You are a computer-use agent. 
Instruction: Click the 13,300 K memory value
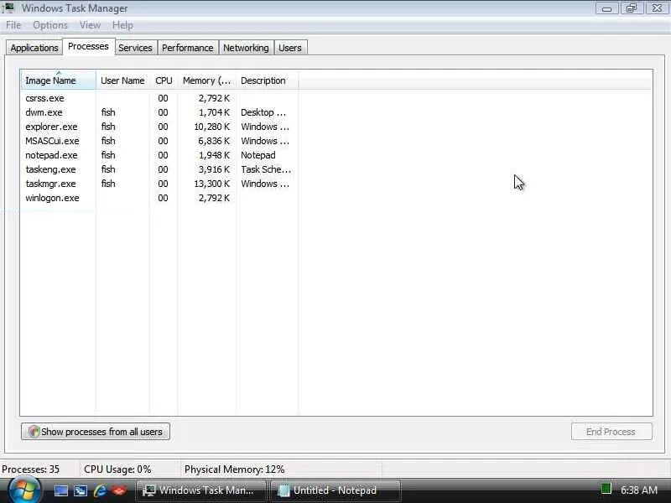tap(212, 184)
